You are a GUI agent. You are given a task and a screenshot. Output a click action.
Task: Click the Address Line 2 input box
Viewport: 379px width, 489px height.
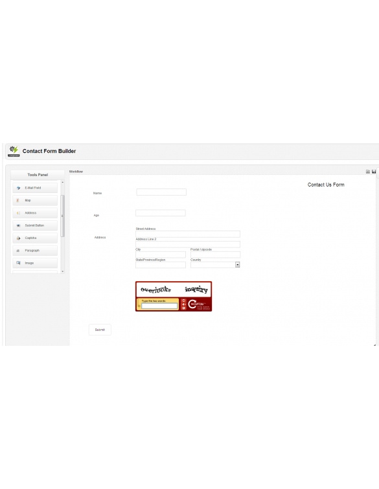click(188, 244)
